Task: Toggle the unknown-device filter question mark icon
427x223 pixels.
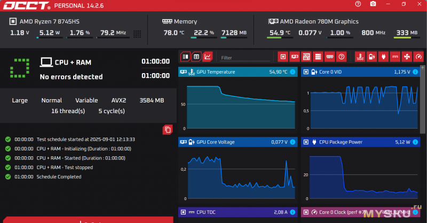Action: click(341, 57)
